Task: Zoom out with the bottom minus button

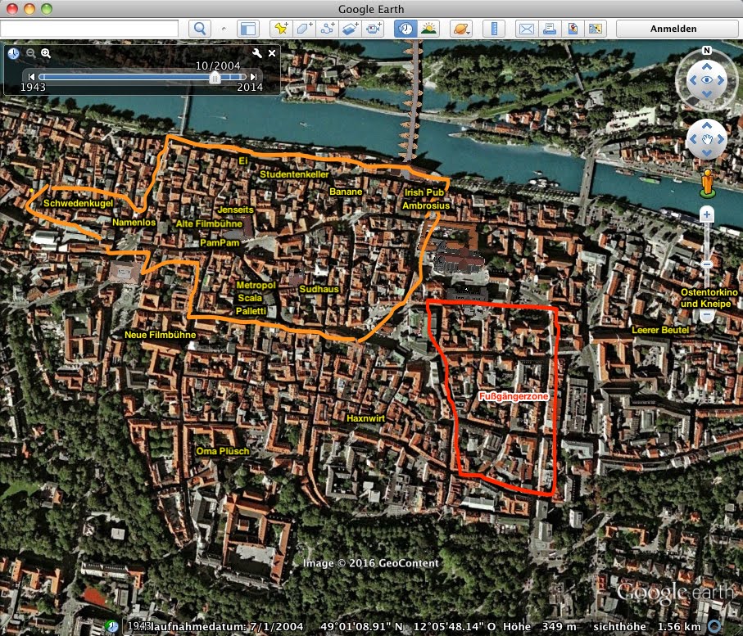Action: coord(706,315)
